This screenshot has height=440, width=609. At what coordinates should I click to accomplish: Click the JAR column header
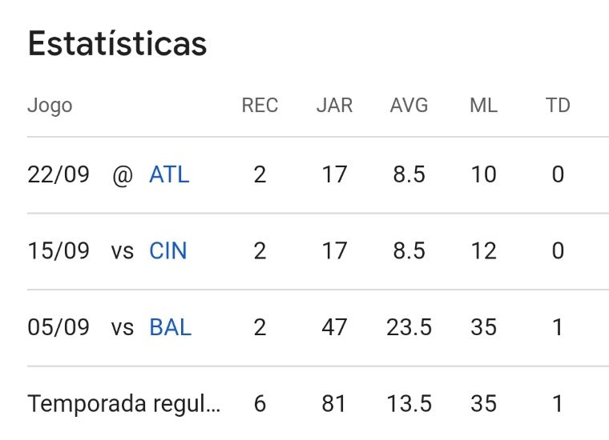click(334, 106)
